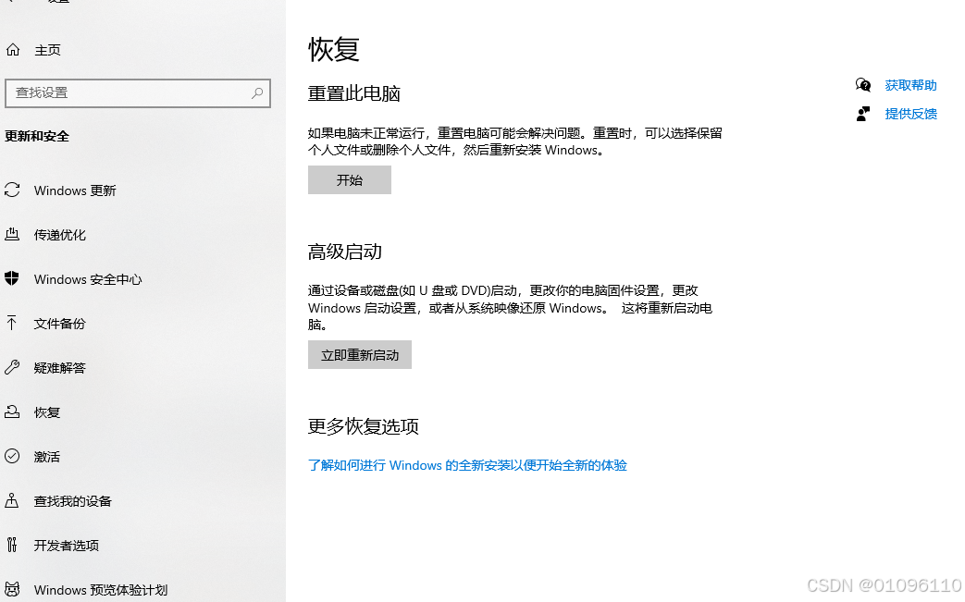Open Windows 安全中心
The width and height of the screenshot is (965, 602).
(88, 279)
